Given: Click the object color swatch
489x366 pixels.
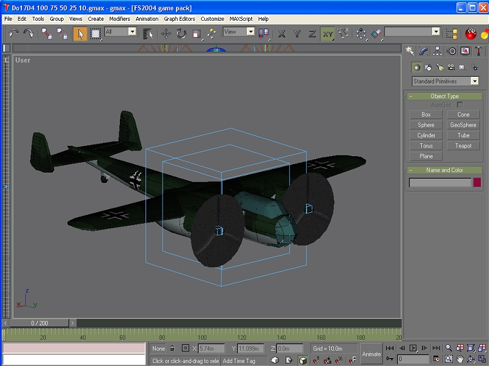Looking at the screenshot, I should pyautogui.click(x=477, y=182).
